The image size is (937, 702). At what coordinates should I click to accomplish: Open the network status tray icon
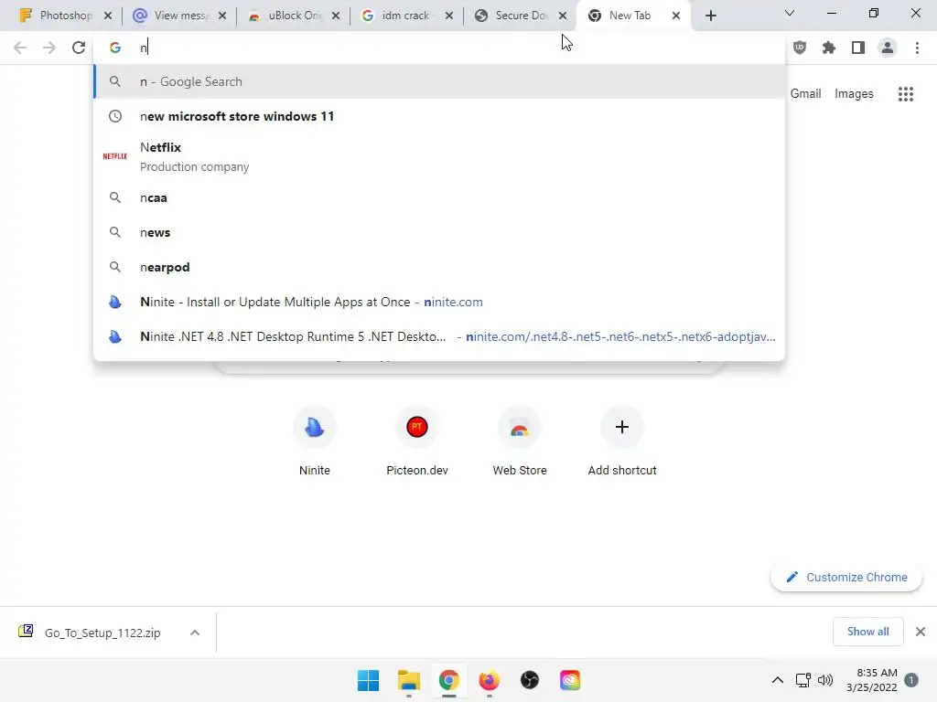click(x=803, y=680)
